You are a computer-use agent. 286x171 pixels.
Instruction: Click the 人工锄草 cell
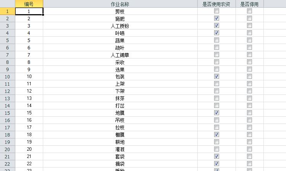click(120, 55)
